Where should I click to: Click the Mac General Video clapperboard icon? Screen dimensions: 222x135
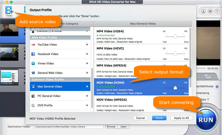click(x=33, y=86)
